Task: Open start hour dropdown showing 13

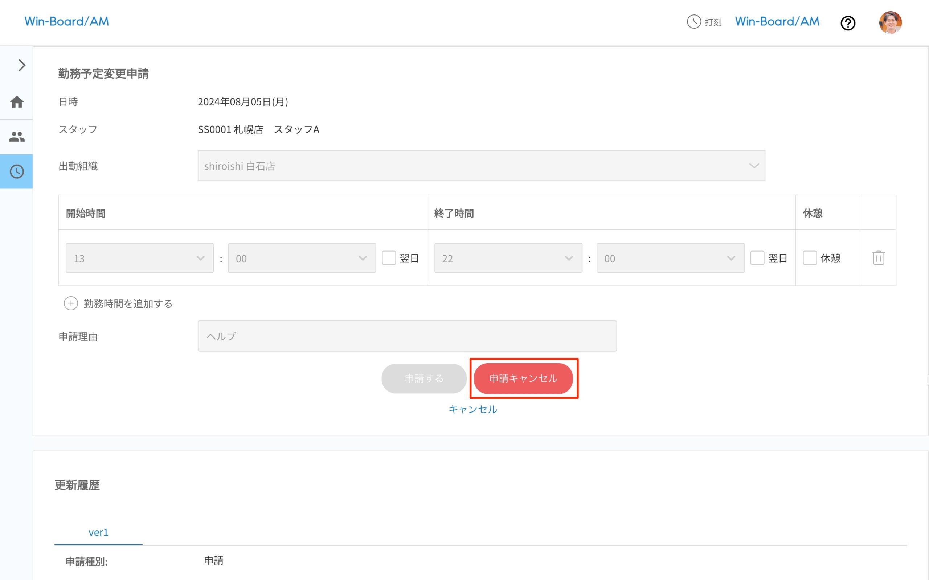Action: pyautogui.click(x=139, y=258)
